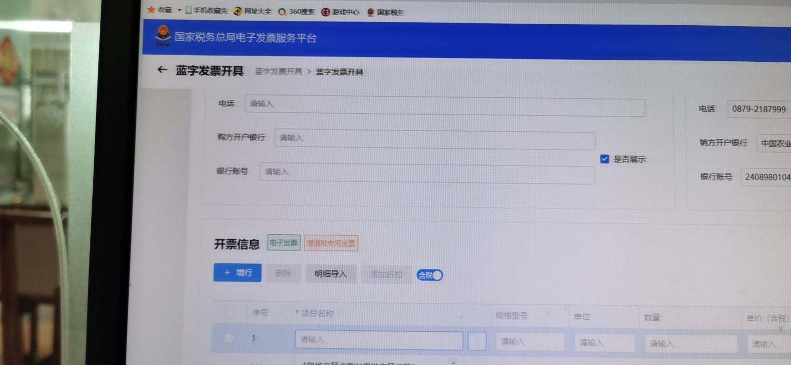The width and height of the screenshot is (791, 365).
Task: Uncheck the 是否展示 checkbox
Action: point(605,159)
